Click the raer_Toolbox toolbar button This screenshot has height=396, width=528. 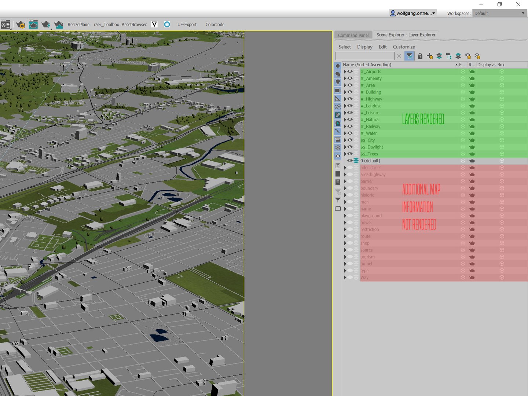[x=106, y=25]
